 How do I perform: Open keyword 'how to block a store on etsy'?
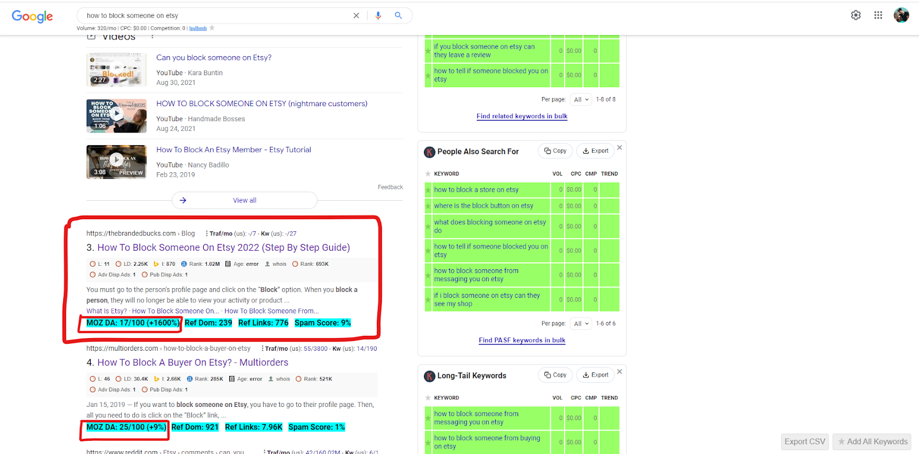[476, 190]
